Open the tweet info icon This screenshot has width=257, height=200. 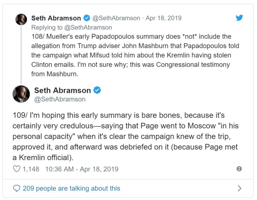coord(239,169)
